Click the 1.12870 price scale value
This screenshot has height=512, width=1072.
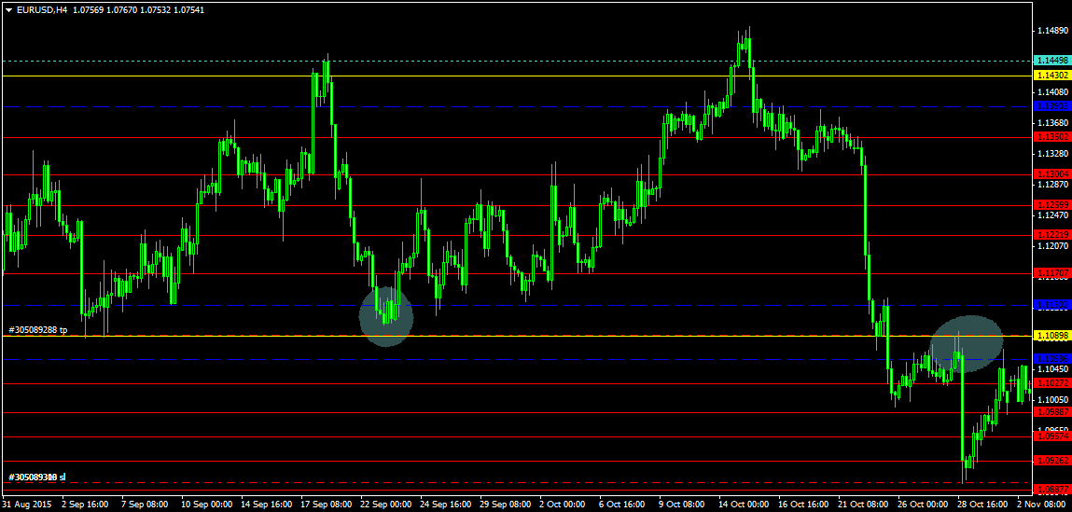point(1052,185)
